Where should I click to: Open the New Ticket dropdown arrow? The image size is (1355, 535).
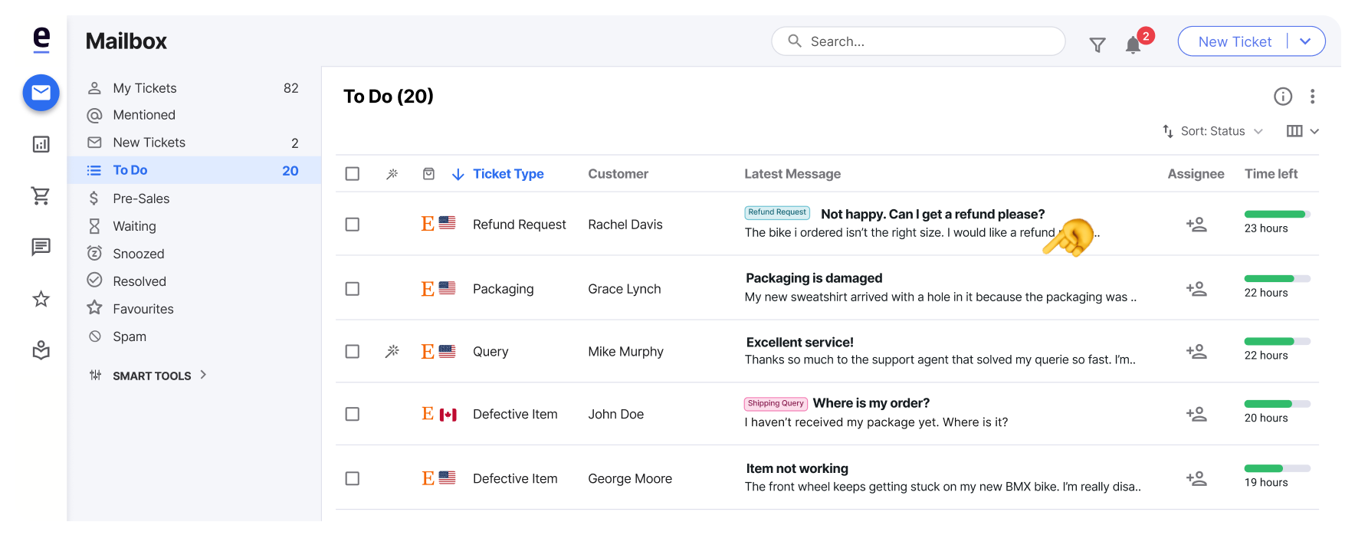click(x=1305, y=41)
